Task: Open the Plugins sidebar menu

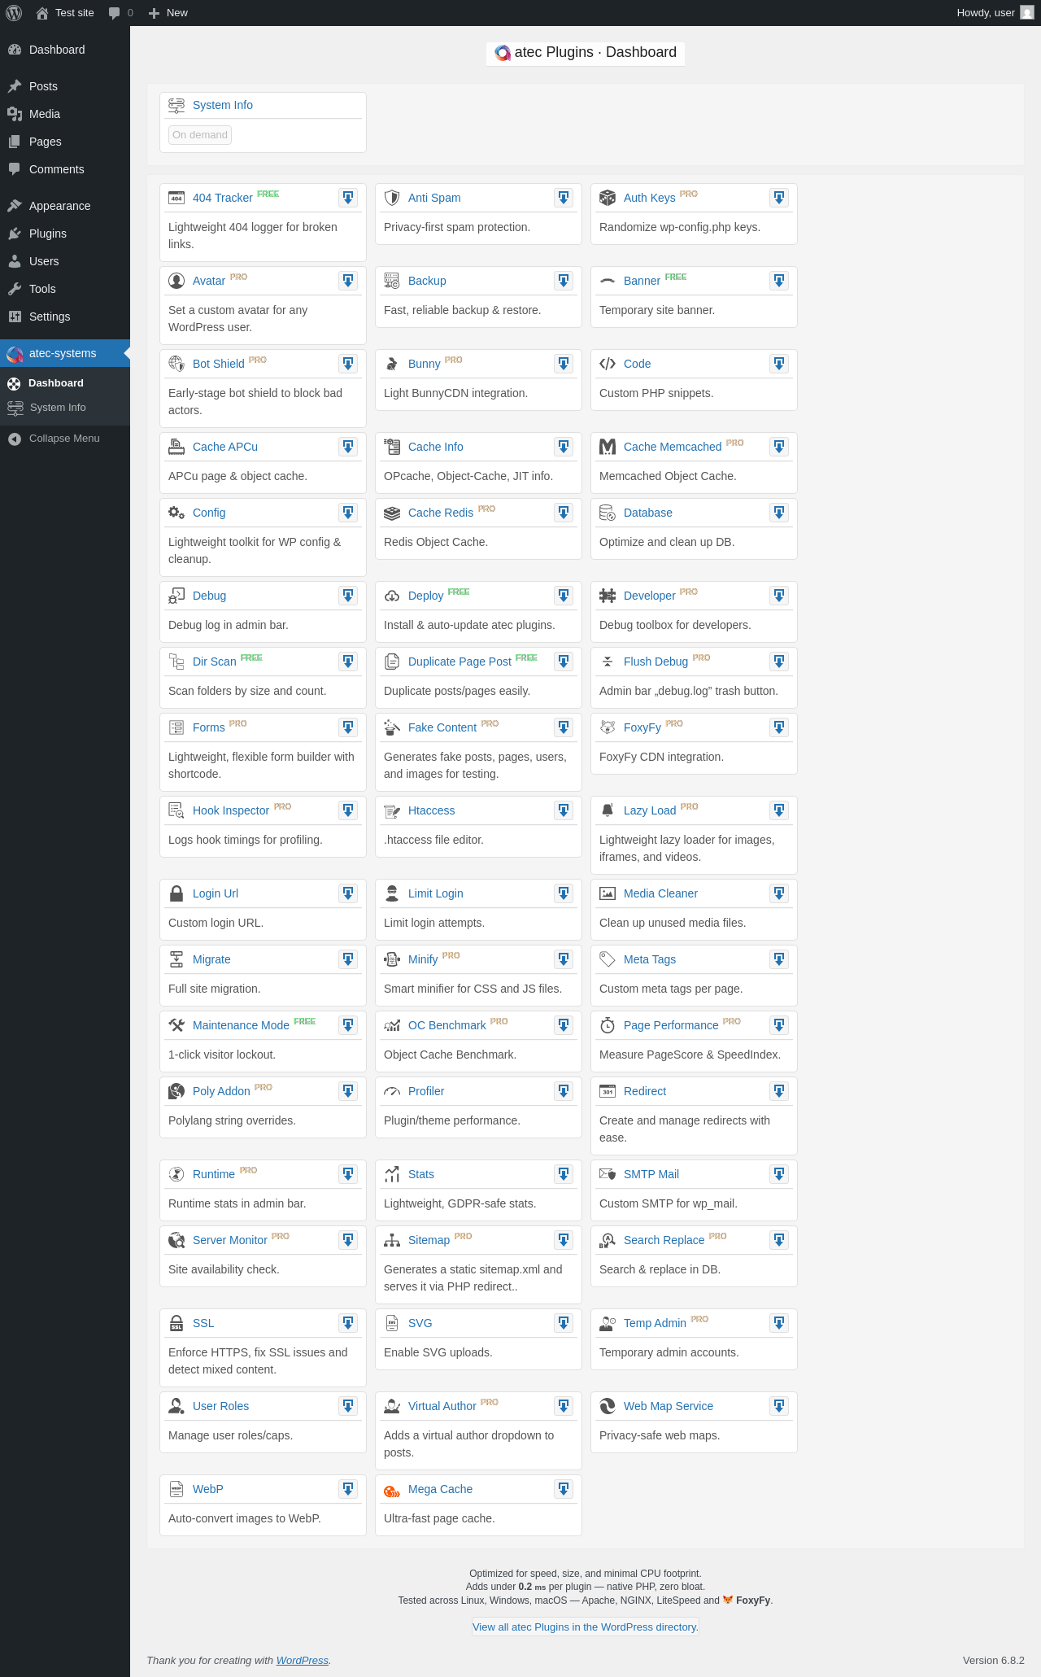Action: (65, 234)
